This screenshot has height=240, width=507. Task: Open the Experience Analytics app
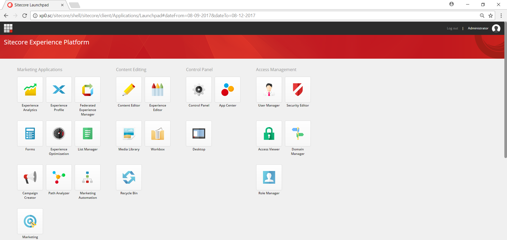[30, 90]
